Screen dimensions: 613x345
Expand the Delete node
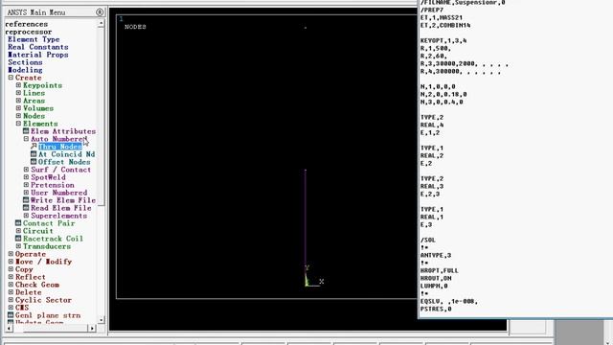[x=11, y=292]
